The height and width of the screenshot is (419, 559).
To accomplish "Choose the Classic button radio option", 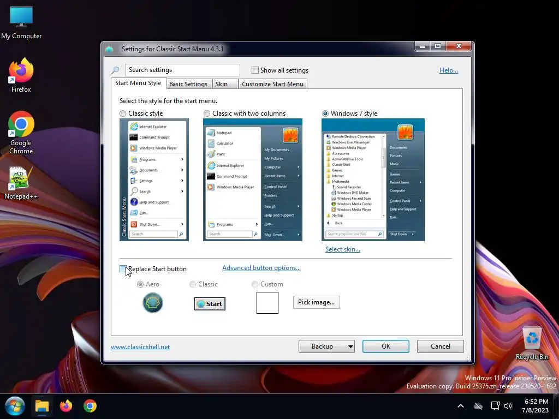I will (193, 284).
